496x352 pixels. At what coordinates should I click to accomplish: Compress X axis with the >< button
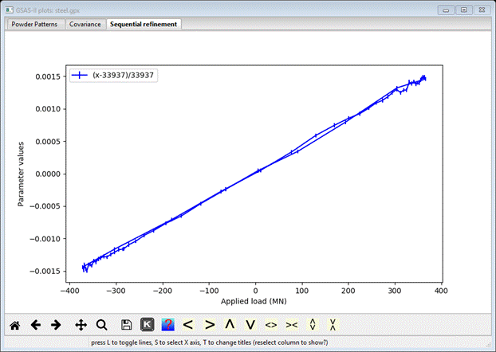(292, 325)
